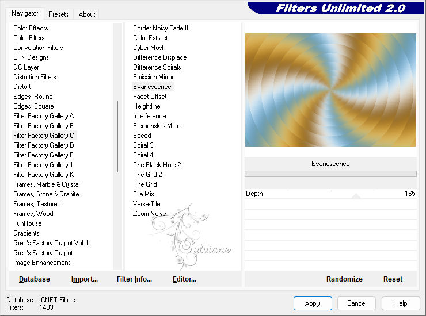This screenshot has height=316, width=426.
Task: Select Image Enhancement category
Action: pos(41,263)
